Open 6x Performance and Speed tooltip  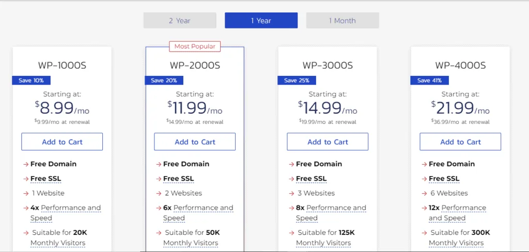pos(198,213)
